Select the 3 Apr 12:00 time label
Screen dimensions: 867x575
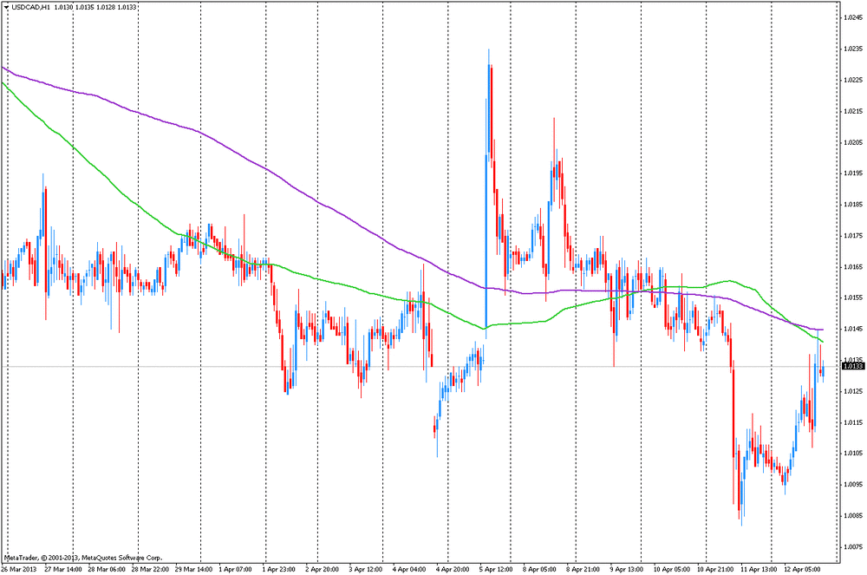(366, 569)
